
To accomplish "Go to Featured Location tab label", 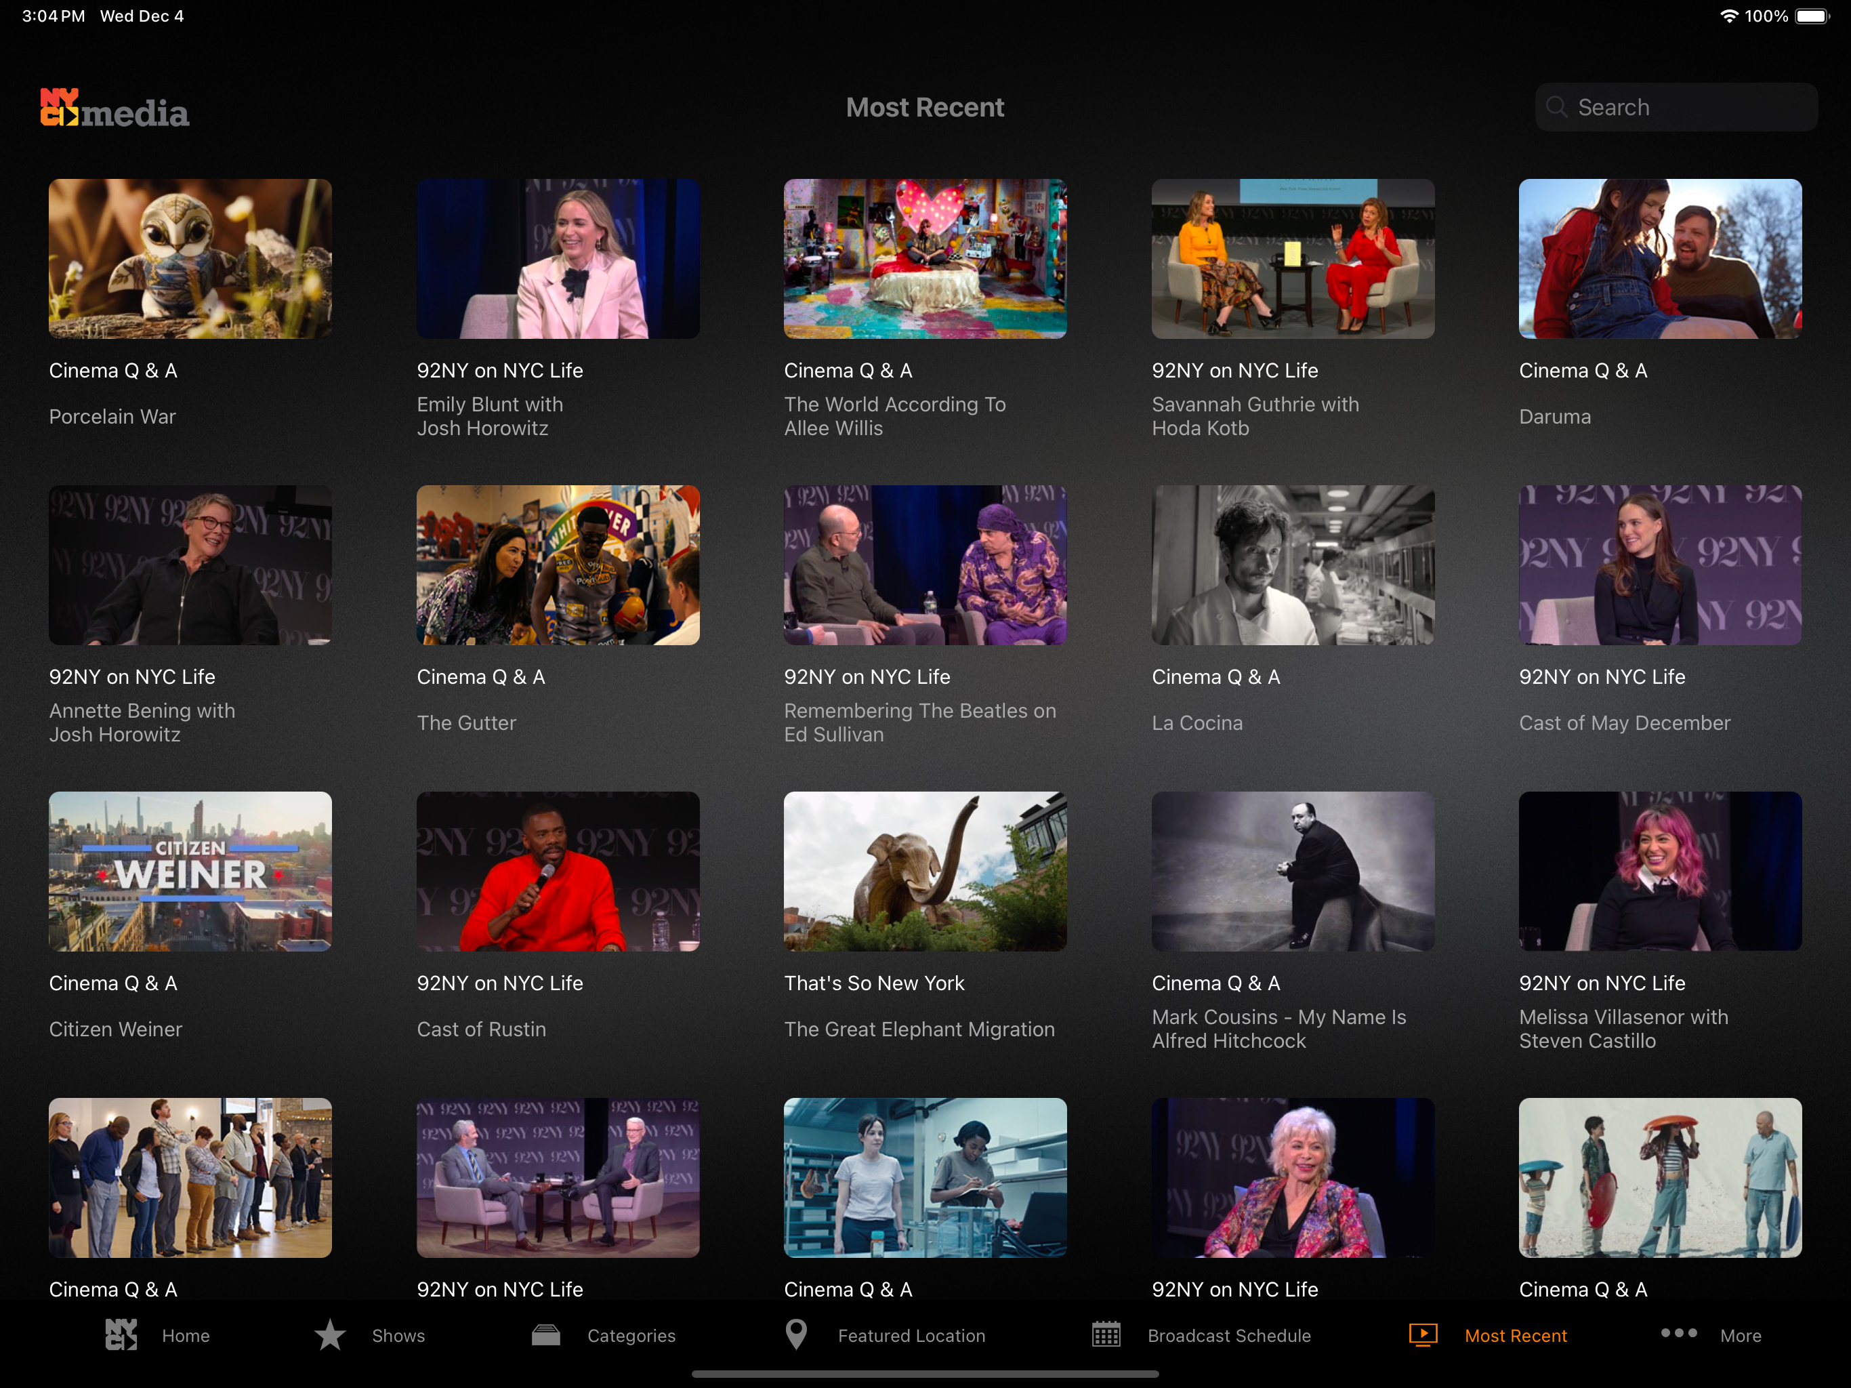I will (x=911, y=1335).
